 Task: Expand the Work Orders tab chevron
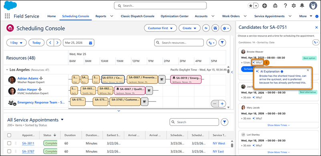(245, 16)
